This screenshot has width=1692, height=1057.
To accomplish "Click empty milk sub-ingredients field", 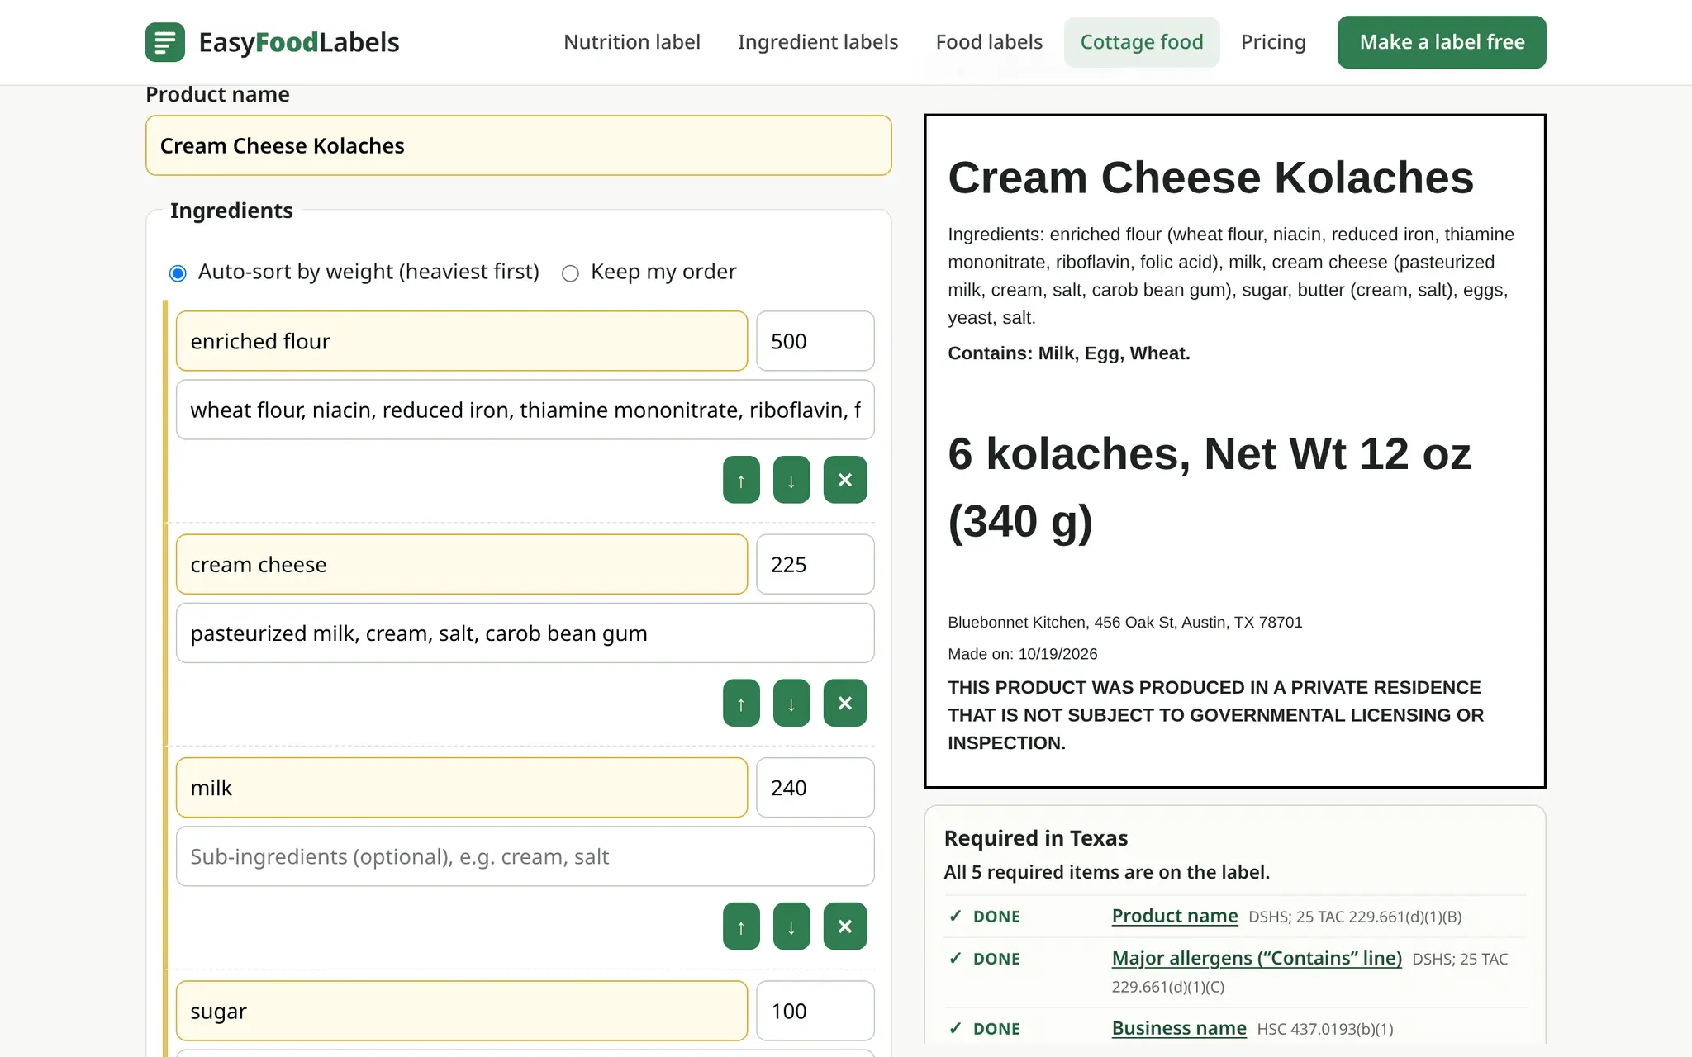I will pos(525,856).
